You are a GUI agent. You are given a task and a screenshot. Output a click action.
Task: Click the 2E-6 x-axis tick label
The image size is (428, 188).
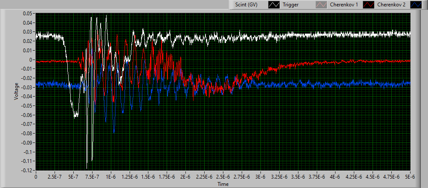(x=185, y=177)
